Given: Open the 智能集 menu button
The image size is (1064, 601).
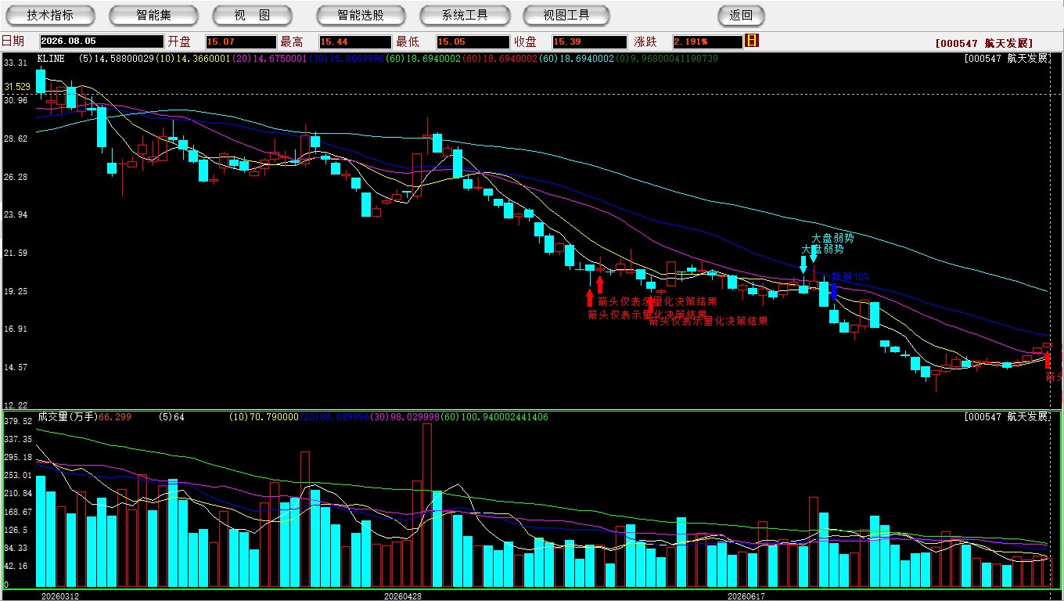Looking at the screenshot, I should (154, 15).
